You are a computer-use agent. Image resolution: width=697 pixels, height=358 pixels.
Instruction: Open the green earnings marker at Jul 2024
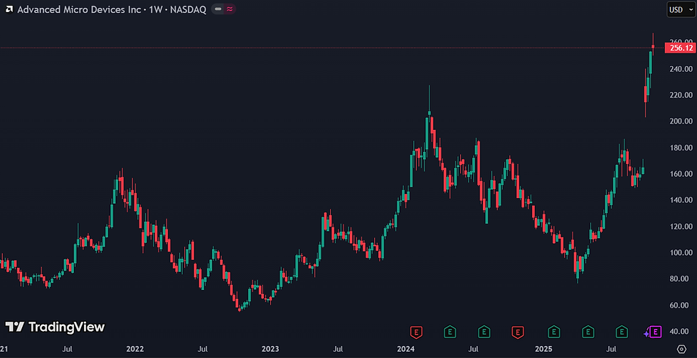point(484,331)
